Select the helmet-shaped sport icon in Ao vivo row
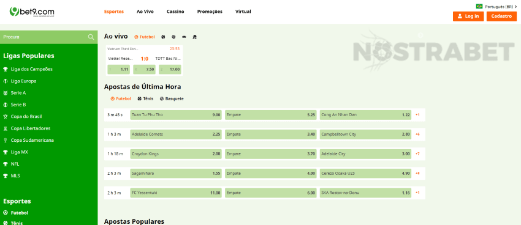 click(195, 37)
